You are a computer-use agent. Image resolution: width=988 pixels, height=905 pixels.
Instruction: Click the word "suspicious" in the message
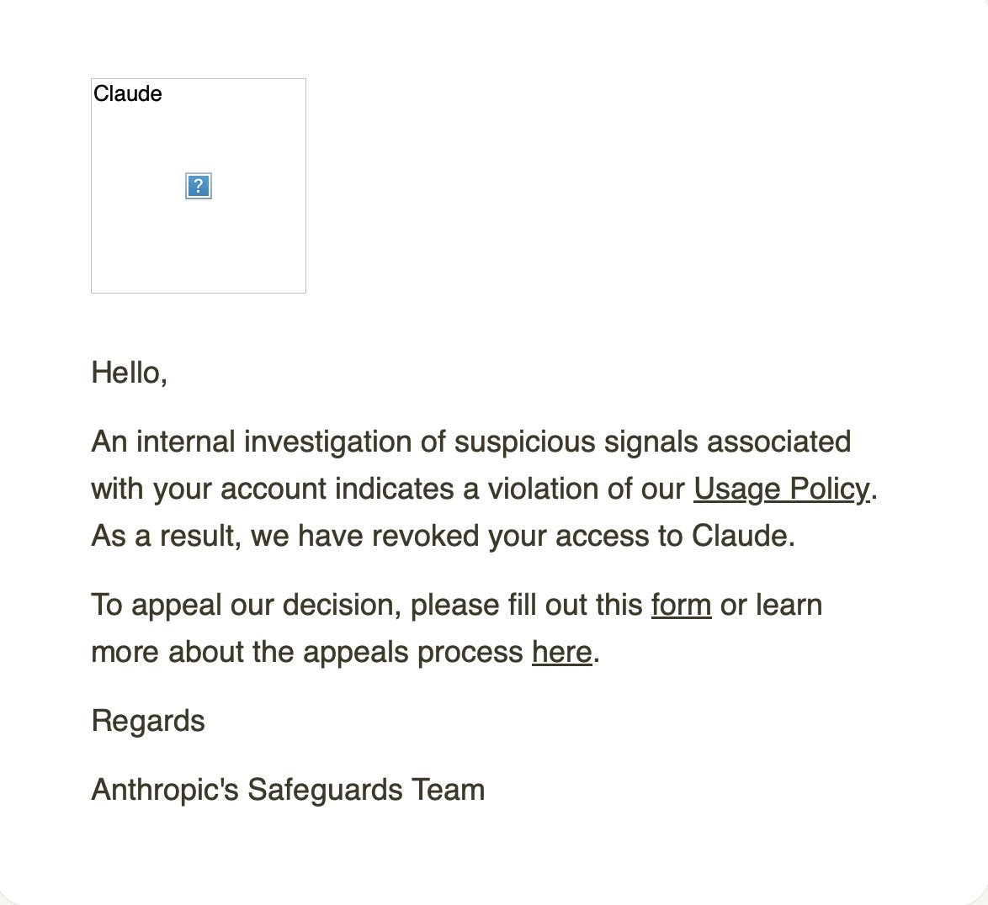525,442
